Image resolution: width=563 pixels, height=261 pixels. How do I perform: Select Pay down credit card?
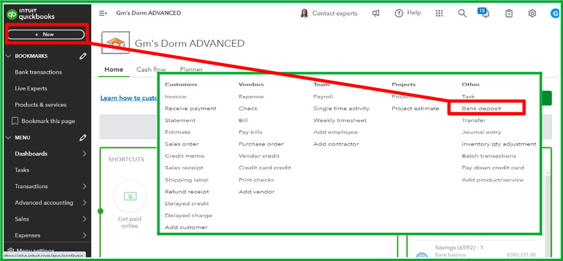coord(493,167)
